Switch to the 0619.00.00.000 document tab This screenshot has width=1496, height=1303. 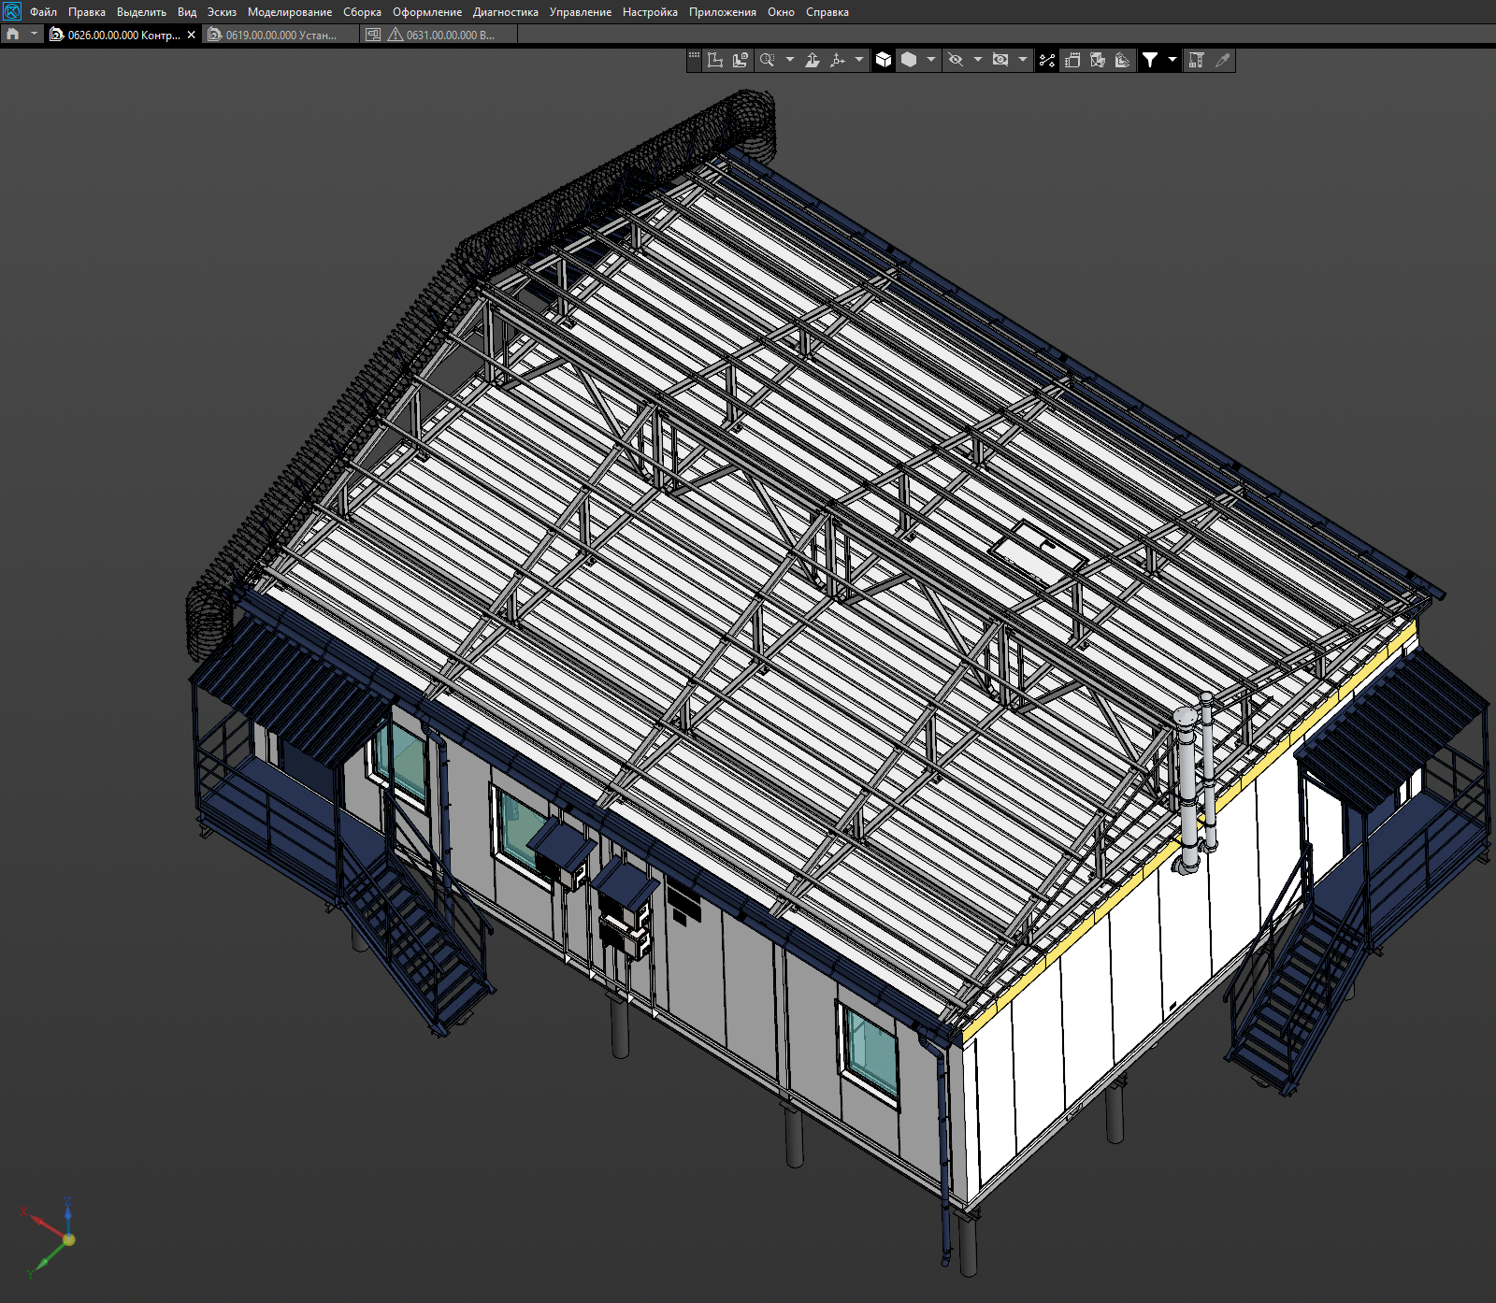click(280, 35)
